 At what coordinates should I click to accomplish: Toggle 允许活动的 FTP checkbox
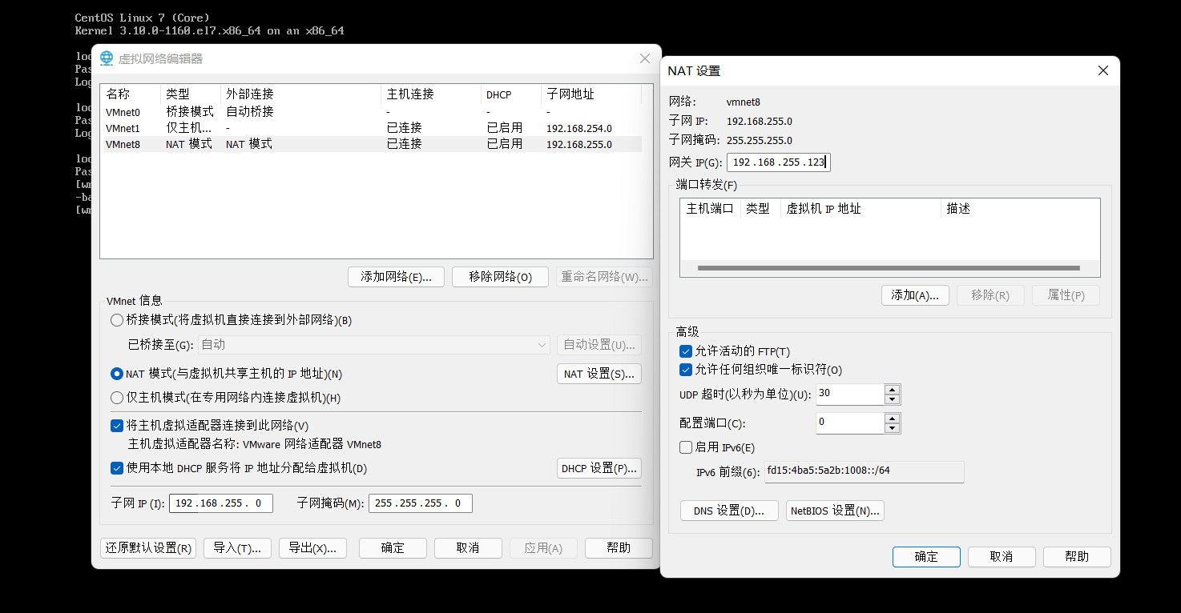(686, 351)
